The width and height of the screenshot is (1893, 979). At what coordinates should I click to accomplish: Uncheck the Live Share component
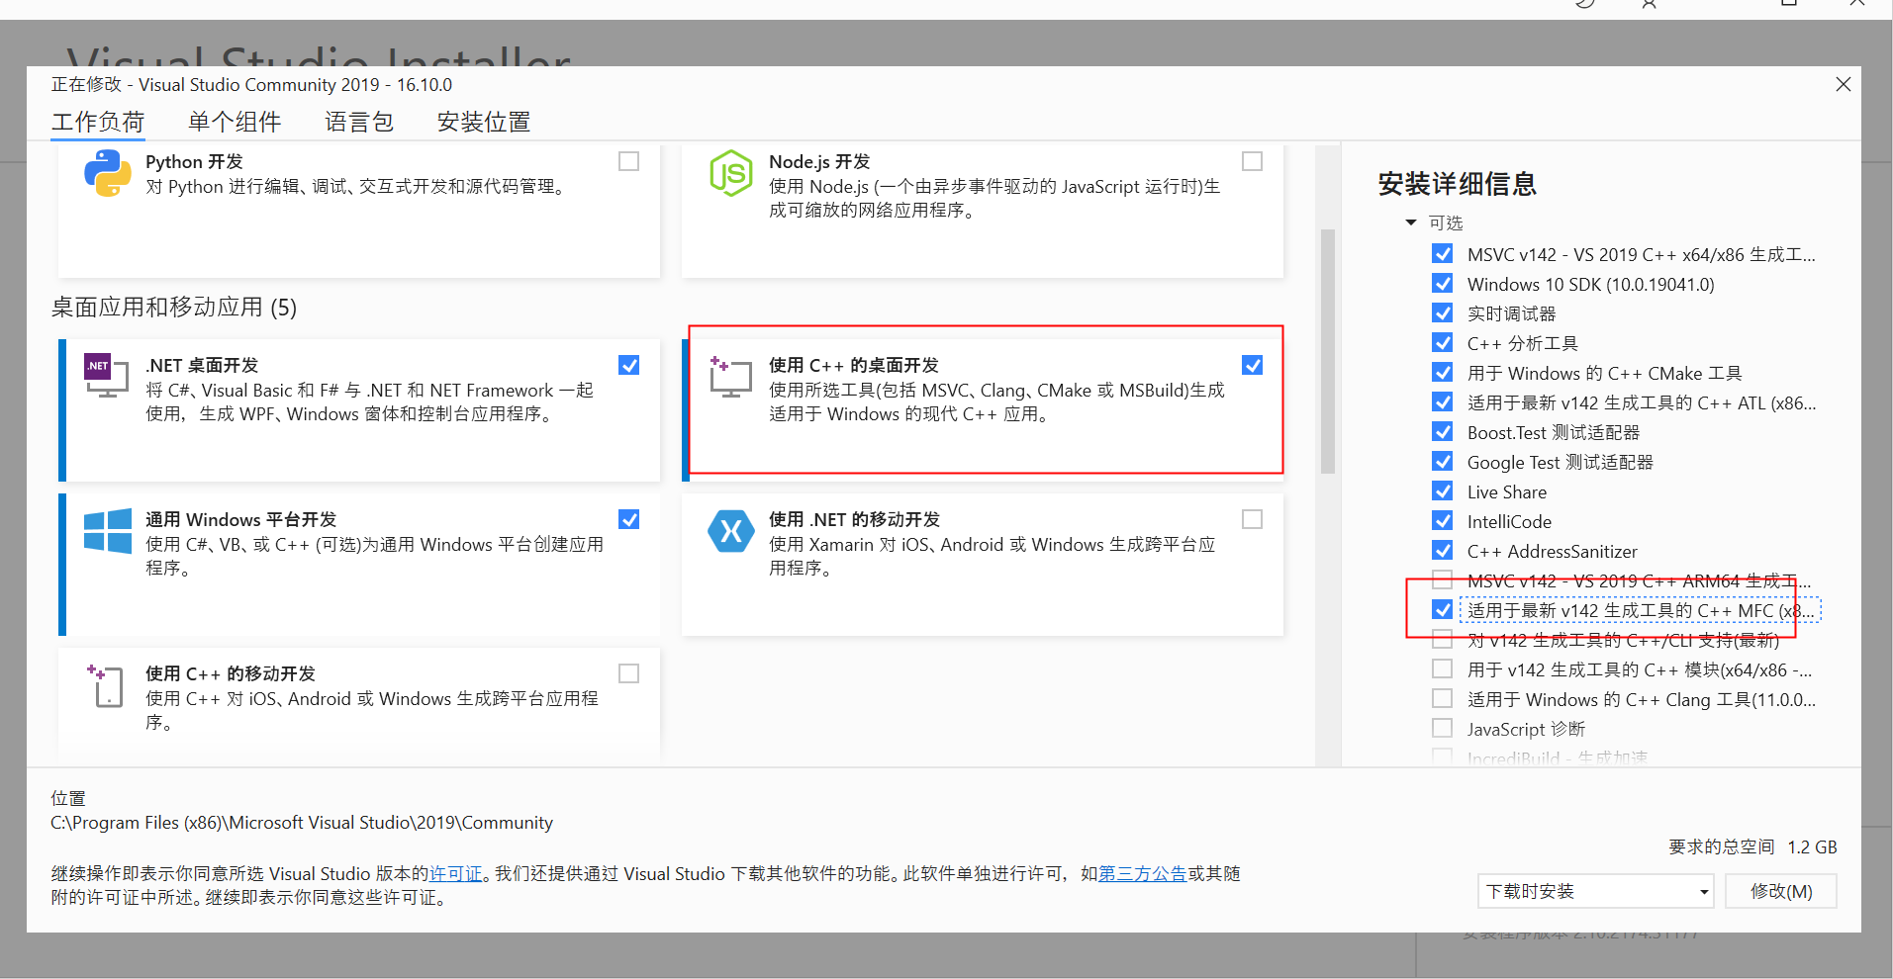click(1443, 491)
